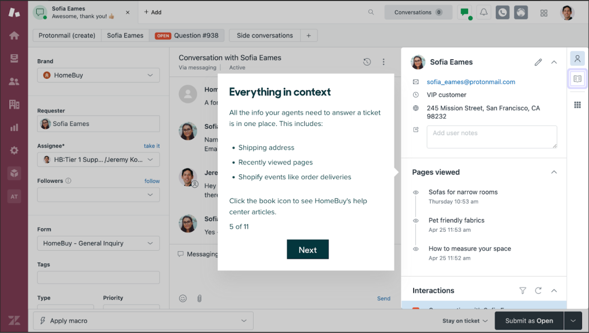The image size is (589, 333).
Task: Open the Assignee dropdown for Jeremy
Action: [x=98, y=159]
